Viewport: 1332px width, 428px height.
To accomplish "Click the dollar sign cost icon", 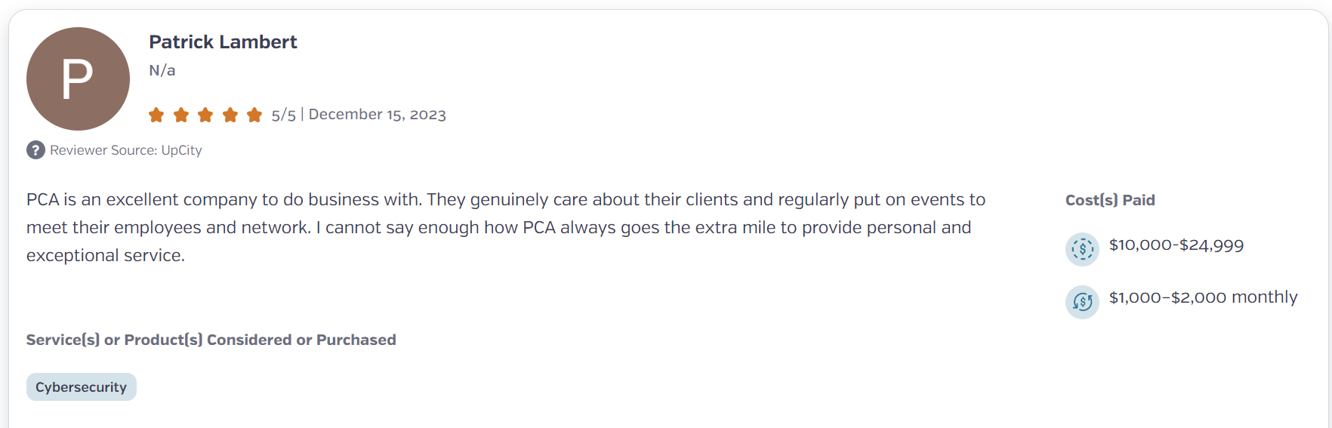I will (x=1082, y=249).
